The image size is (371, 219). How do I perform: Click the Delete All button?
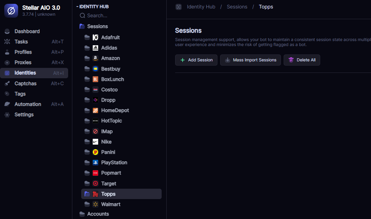(x=302, y=60)
